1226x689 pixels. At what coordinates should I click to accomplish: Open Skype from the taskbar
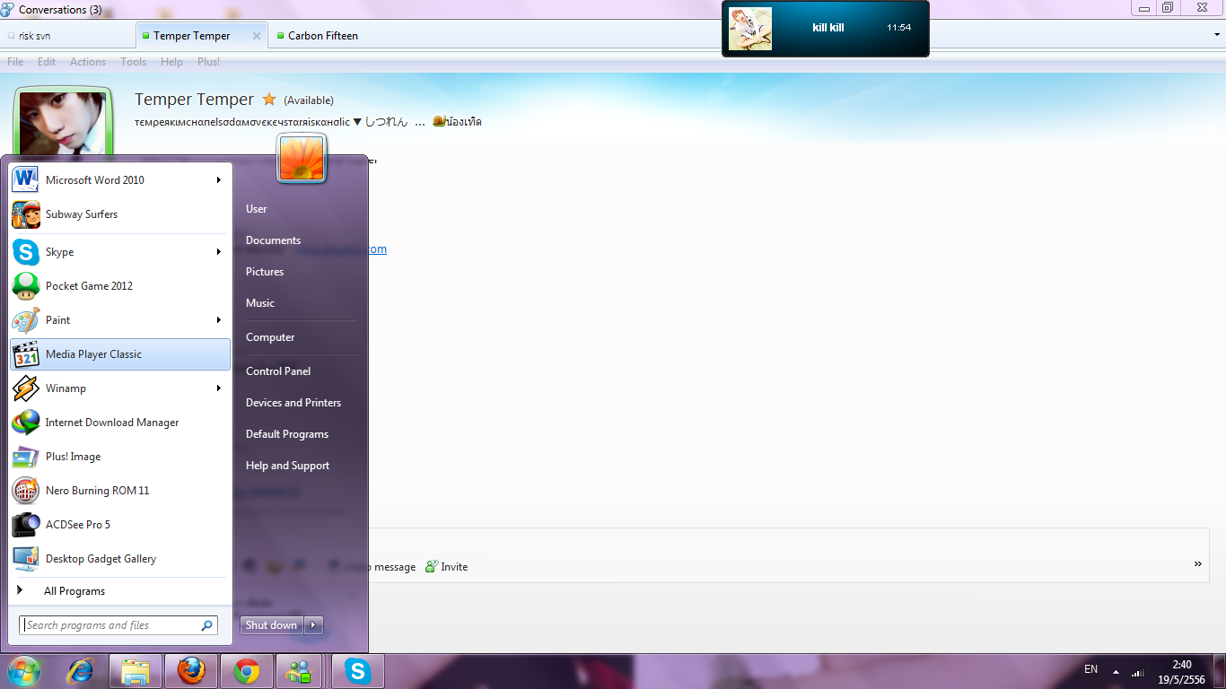[358, 671]
